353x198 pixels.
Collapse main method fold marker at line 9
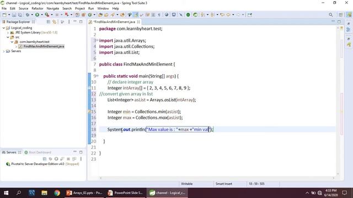tap(98, 76)
